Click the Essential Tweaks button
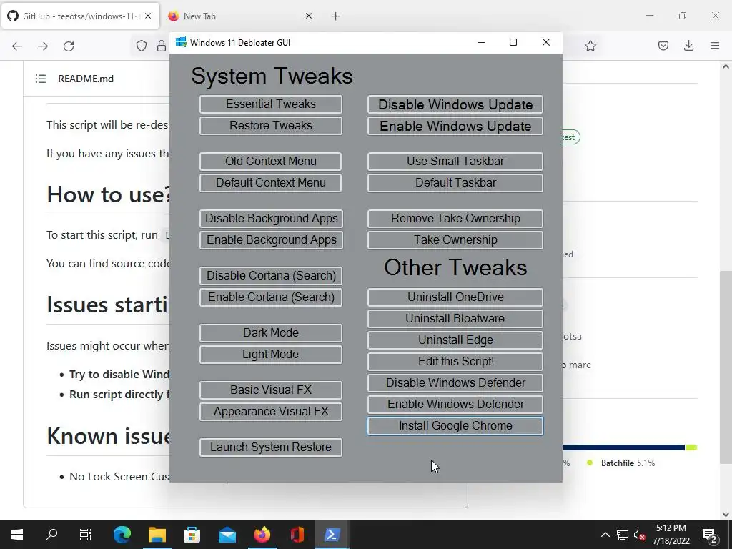 tap(271, 104)
